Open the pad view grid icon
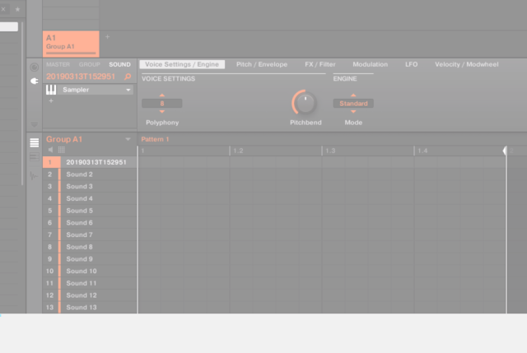The height and width of the screenshot is (353, 527). click(62, 150)
